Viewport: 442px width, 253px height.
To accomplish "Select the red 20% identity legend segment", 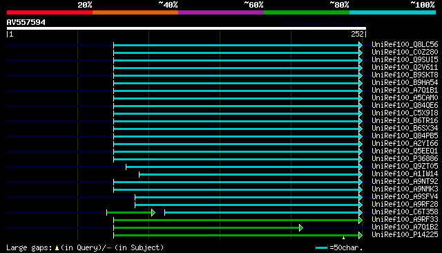I will 50,12.
